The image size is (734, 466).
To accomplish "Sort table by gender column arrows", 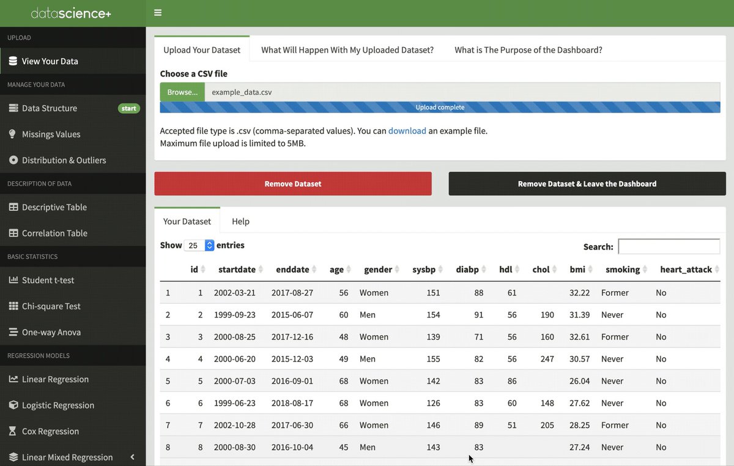I will pyautogui.click(x=397, y=270).
